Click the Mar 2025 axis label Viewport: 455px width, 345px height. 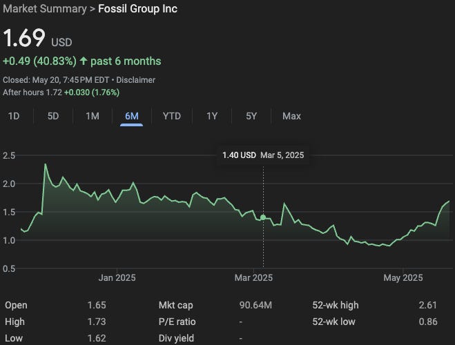(x=253, y=278)
